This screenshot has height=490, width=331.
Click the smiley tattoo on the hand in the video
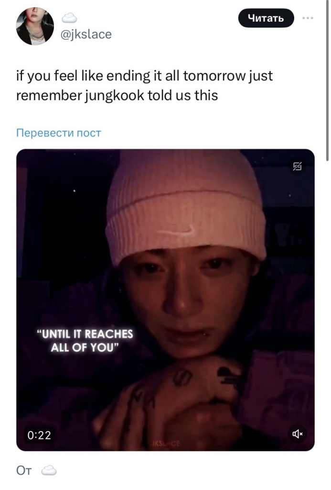tap(182, 377)
